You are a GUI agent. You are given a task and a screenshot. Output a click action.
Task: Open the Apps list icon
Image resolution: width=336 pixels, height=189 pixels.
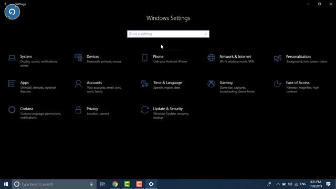(12, 83)
